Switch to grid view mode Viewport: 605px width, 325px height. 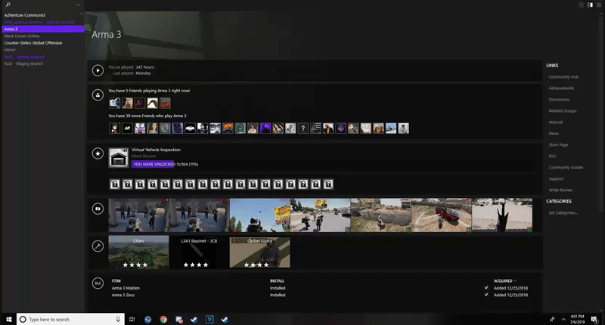599,5
